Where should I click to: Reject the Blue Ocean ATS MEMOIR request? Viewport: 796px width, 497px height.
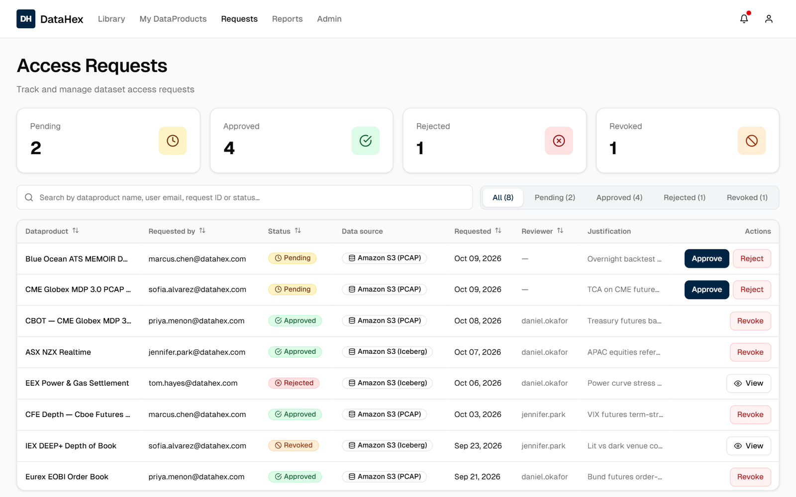(752, 258)
